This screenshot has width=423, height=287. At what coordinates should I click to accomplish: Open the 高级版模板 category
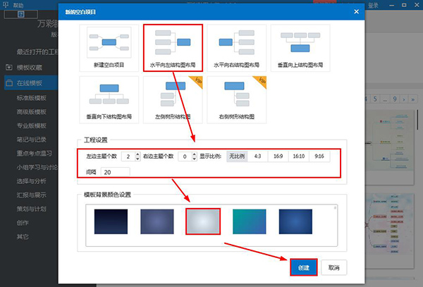32,111
